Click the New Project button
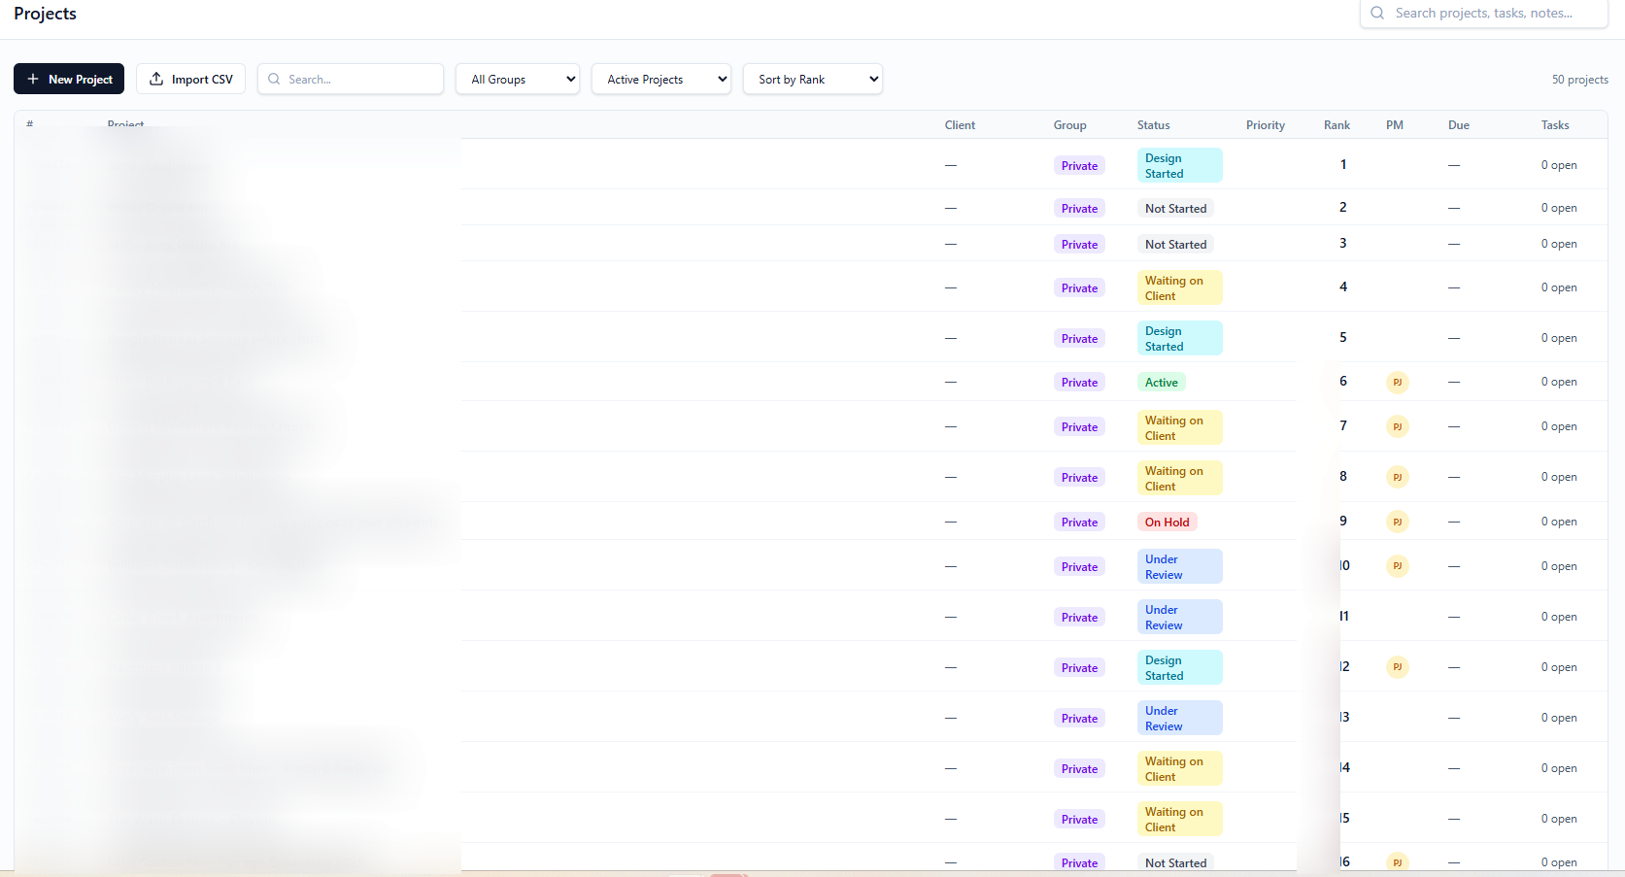 [x=68, y=79]
